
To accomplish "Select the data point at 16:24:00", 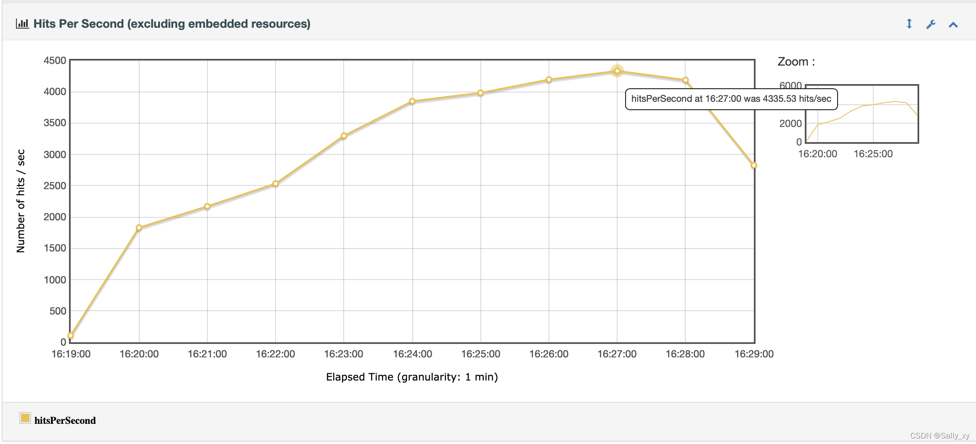I will (x=412, y=101).
